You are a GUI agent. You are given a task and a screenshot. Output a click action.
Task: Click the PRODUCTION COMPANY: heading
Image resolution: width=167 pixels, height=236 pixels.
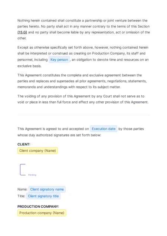38,206
